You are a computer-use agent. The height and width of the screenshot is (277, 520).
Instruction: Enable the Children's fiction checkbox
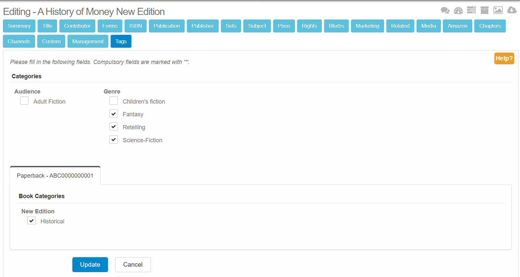coord(114,101)
